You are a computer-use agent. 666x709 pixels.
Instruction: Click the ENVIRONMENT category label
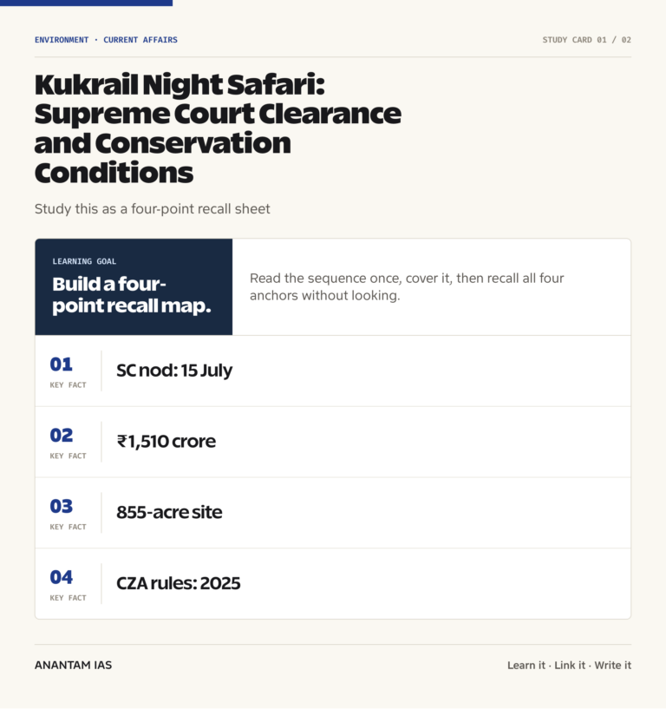click(x=62, y=40)
